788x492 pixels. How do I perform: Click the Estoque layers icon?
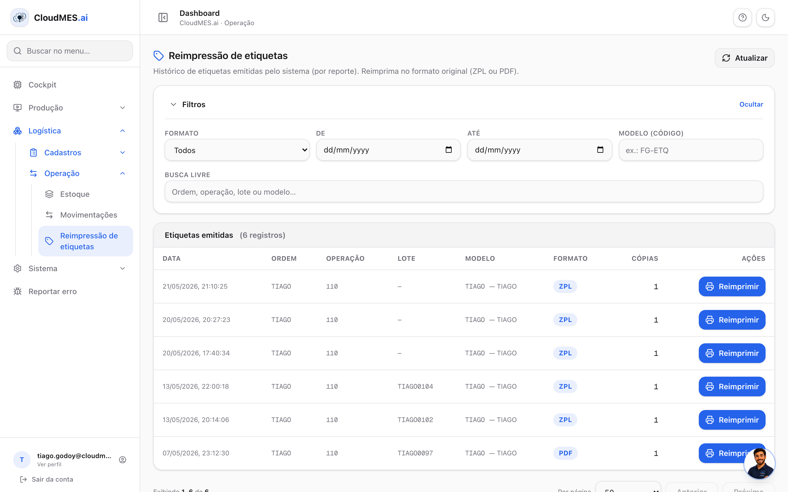click(x=49, y=194)
